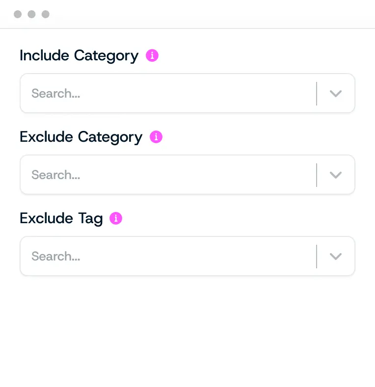
Task: Click the Exclude Tag info icon
Action: click(x=116, y=218)
